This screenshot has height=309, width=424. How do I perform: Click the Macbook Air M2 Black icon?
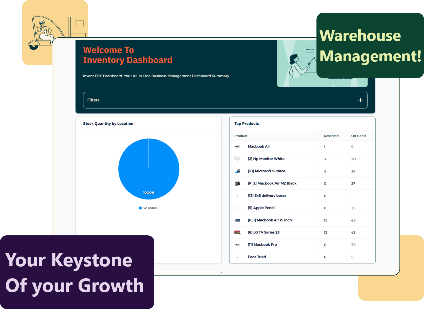[237, 184]
